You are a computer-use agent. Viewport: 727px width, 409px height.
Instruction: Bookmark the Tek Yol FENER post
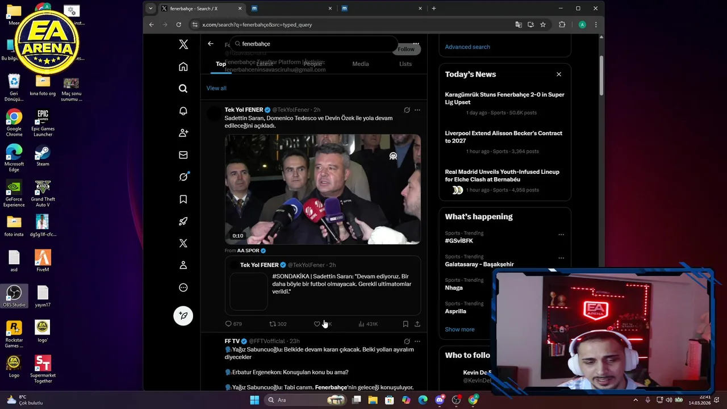(x=406, y=324)
